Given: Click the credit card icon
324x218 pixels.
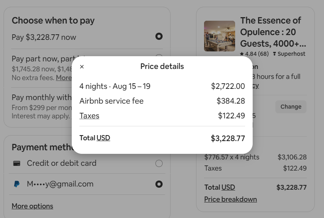Looking at the screenshot, I should pos(17,163).
